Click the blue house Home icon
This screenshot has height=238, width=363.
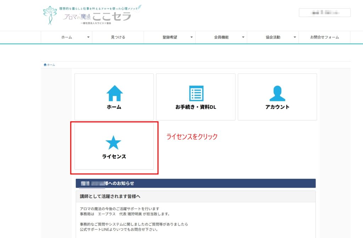click(x=114, y=93)
